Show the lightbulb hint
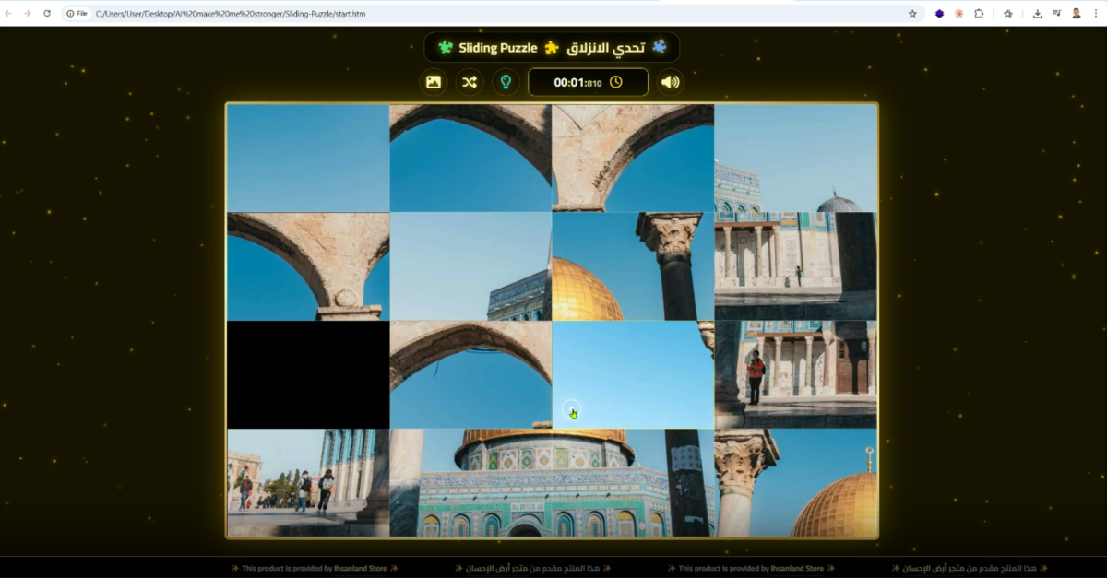1107x578 pixels. (506, 82)
